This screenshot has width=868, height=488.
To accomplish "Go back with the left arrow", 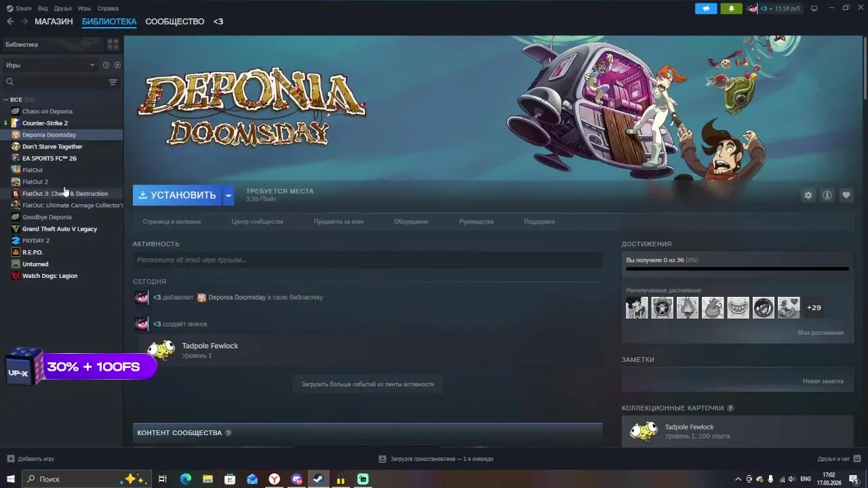I will [x=10, y=22].
